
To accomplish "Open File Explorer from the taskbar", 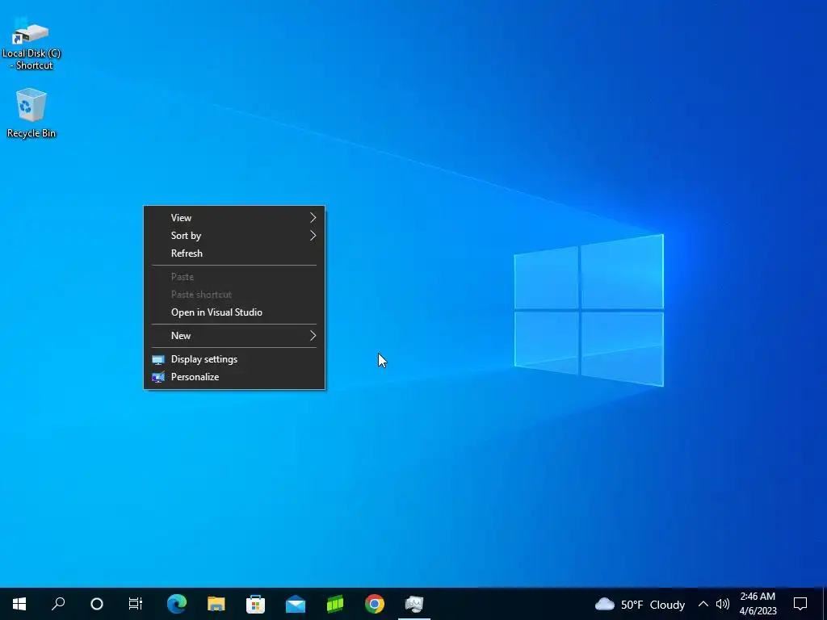I will tap(216, 604).
